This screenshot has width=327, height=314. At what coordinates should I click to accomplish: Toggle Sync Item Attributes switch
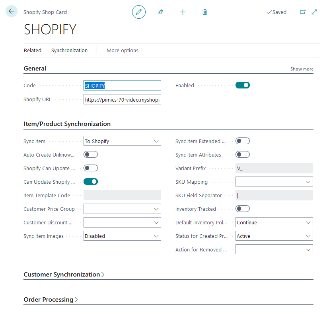pyautogui.click(x=243, y=155)
